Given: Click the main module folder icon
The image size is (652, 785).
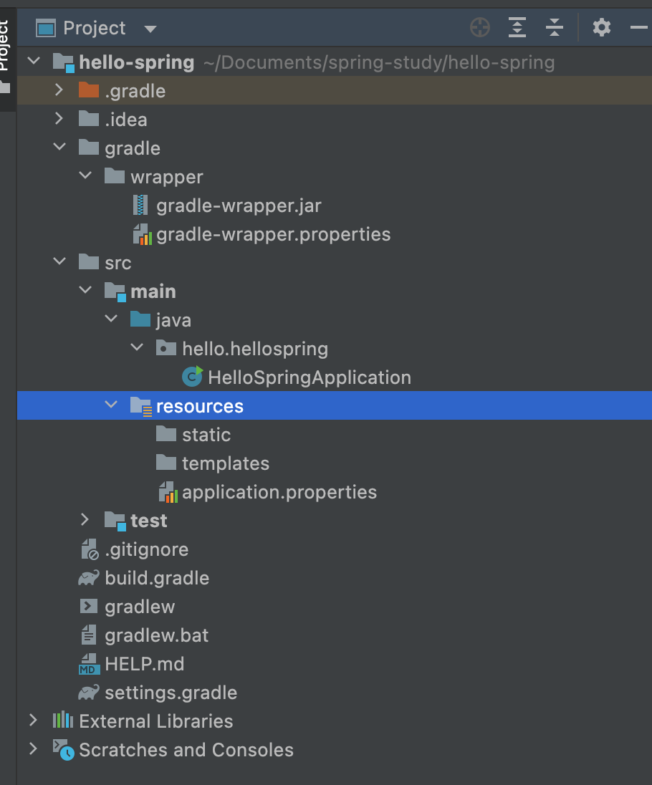Looking at the screenshot, I should click(115, 292).
